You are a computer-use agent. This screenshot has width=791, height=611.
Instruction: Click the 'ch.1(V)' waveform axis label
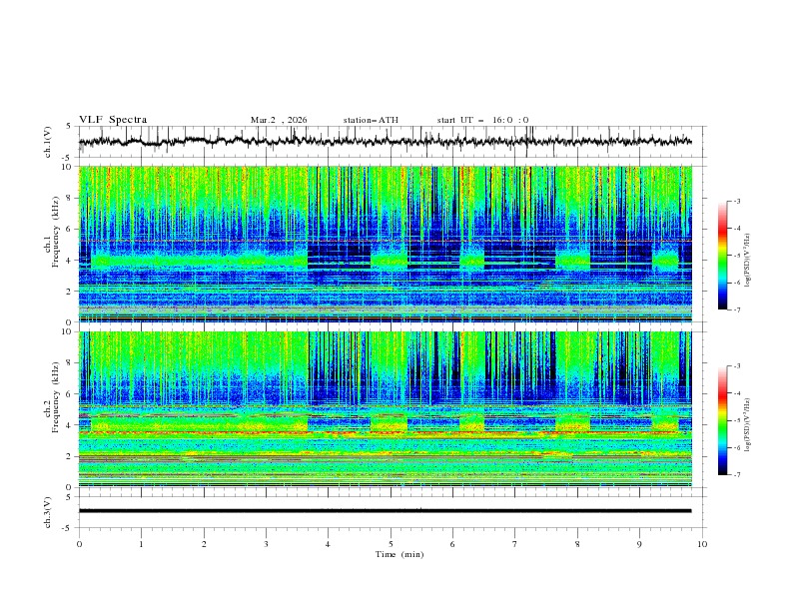[x=48, y=142]
